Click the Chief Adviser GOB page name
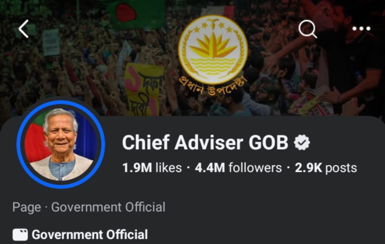385x244 pixels. [x=205, y=143]
